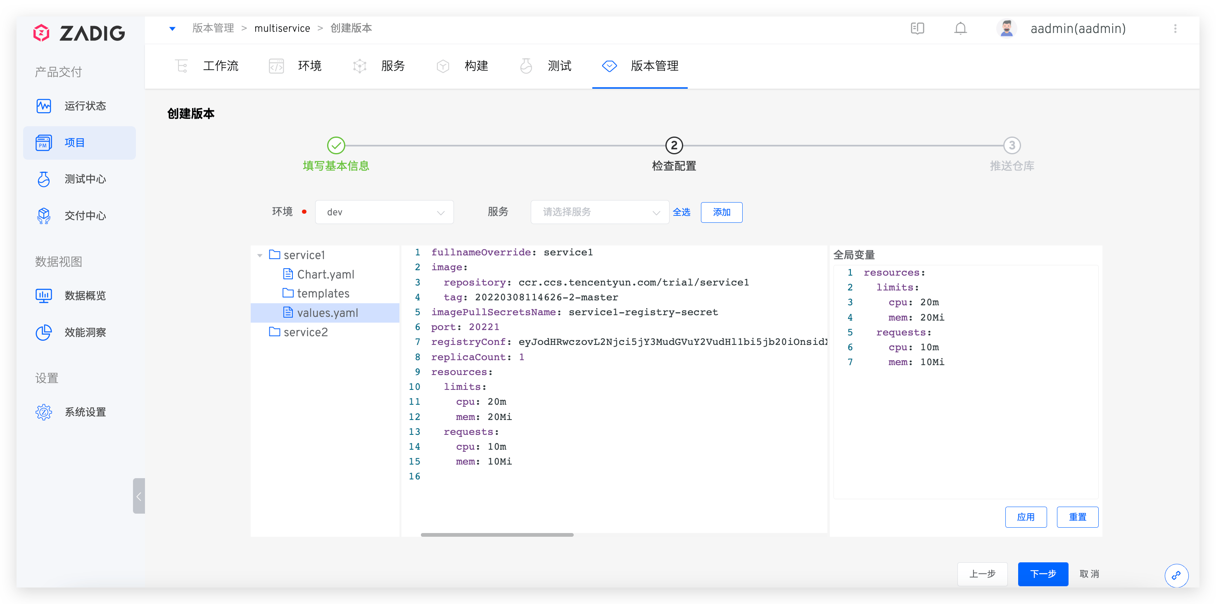This screenshot has height=604, width=1216.
Task: Open the documentation book icon
Action: (x=917, y=29)
